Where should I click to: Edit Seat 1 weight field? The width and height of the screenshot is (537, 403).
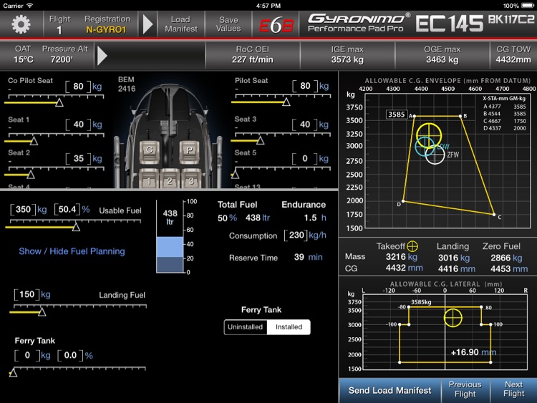pos(79,125)
